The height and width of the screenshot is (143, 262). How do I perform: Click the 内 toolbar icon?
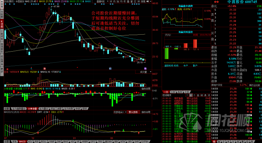114,1
